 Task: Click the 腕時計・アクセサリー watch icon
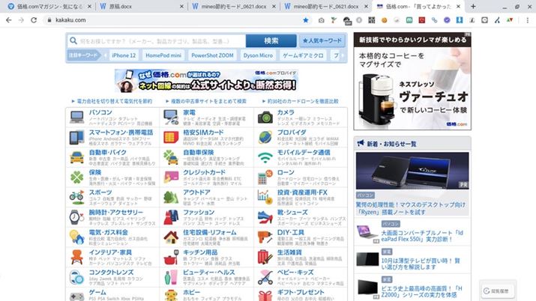click(x=77, y=217)
